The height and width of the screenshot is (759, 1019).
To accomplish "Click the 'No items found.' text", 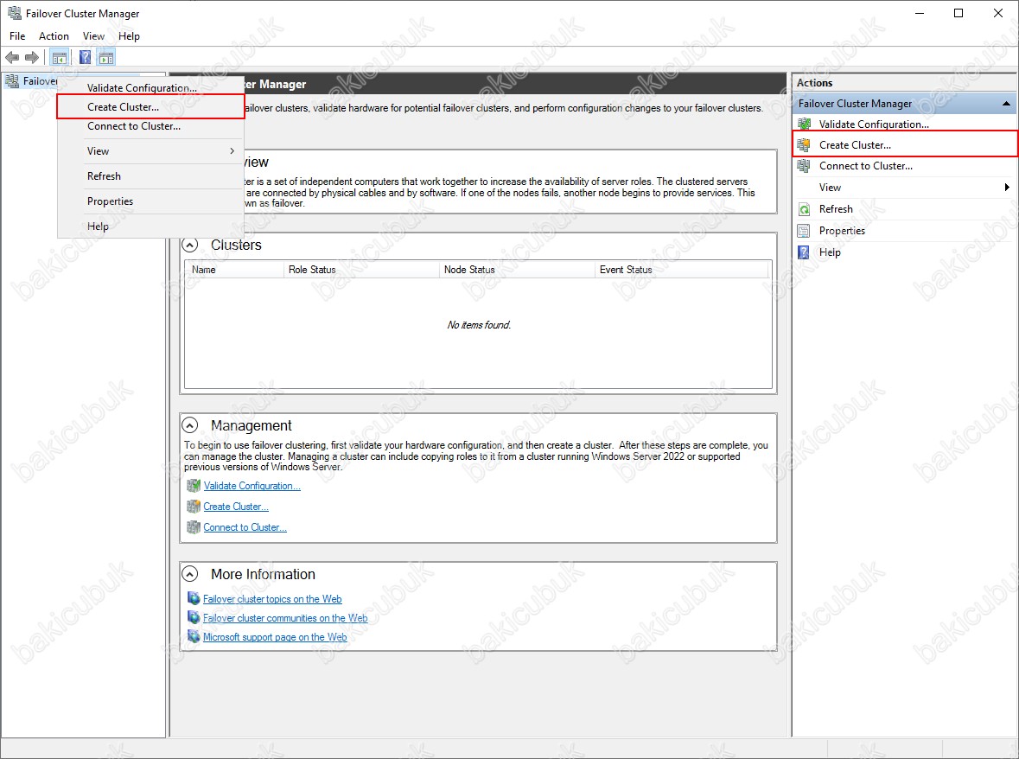I will tap(479, 325).
